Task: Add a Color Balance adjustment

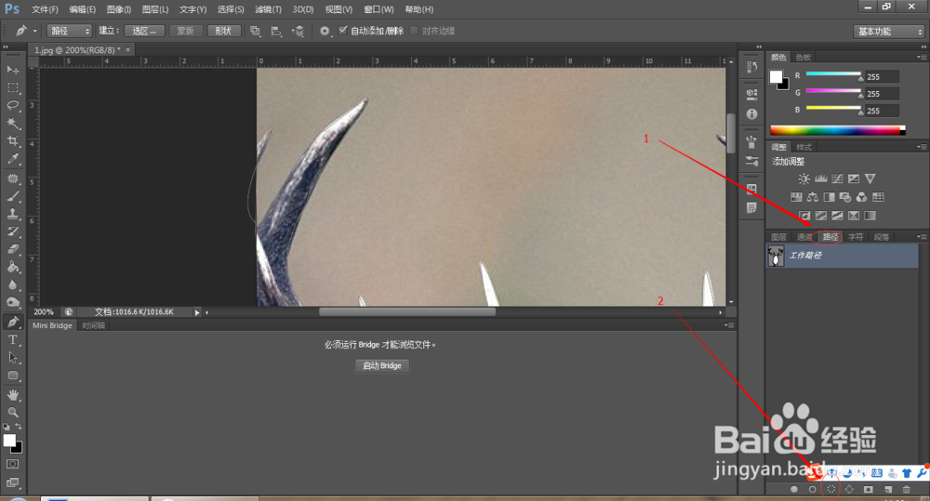Action: pyautogui.click(x=813, y=197)
